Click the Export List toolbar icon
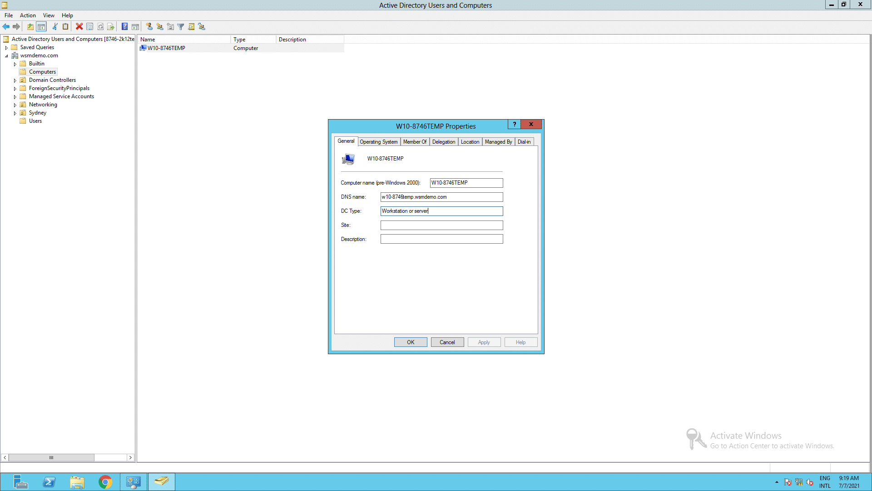This screenshot has width=872, height=491. coord(111,27)
